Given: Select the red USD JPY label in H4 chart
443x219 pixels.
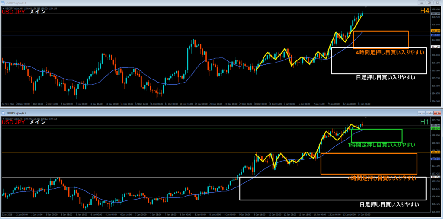Looking at the screenshot, I should [x=13, y=12].
